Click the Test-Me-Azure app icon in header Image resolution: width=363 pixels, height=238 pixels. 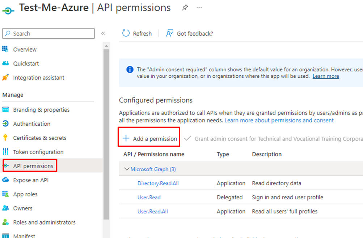[x=8, y=10]
